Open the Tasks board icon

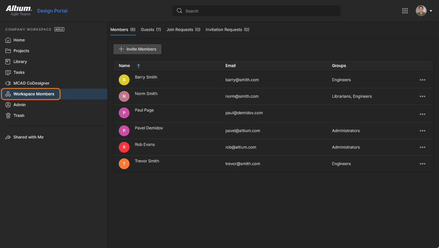(8, 72)
